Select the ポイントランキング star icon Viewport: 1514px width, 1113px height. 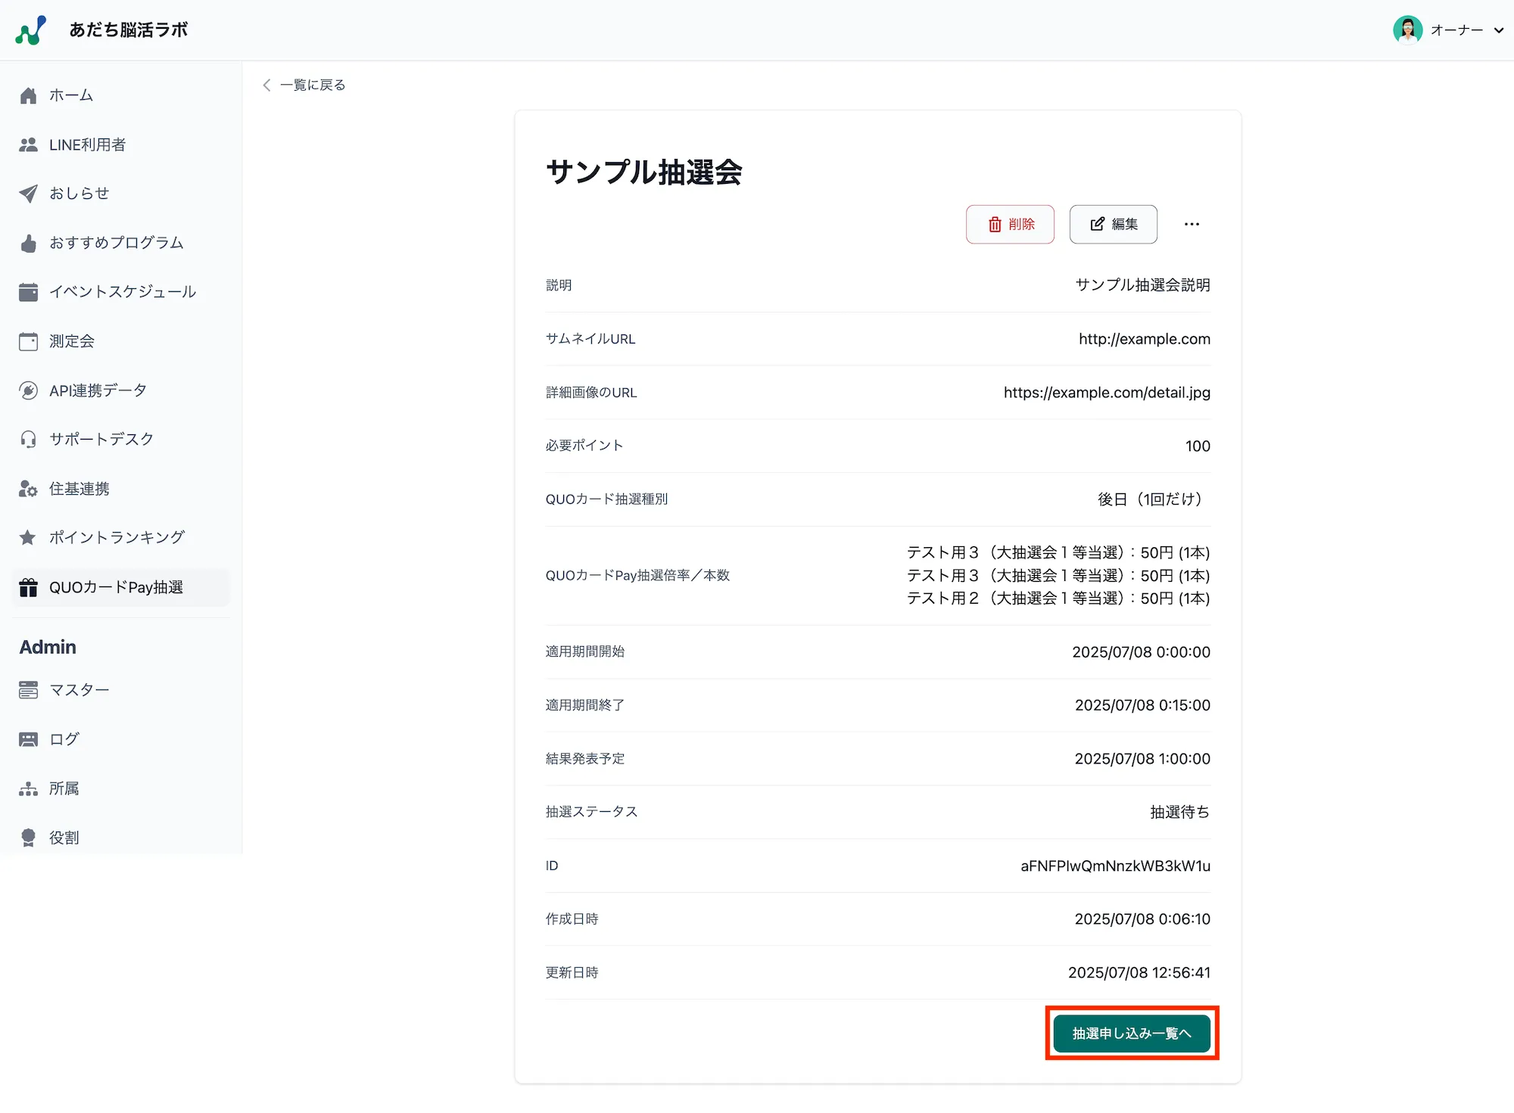[x=28, y=537]
